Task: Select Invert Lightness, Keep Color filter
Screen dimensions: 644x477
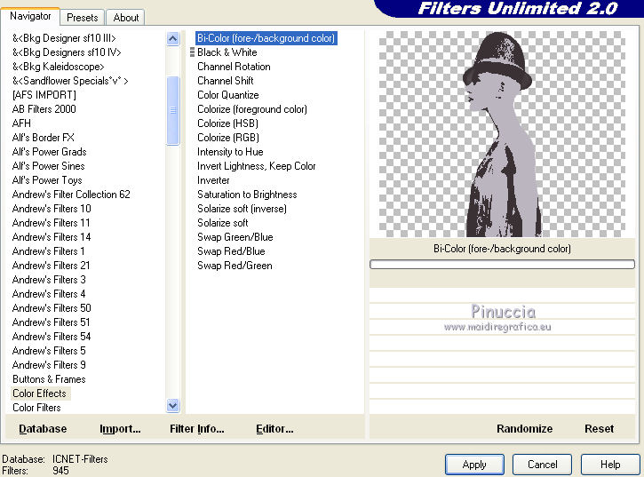Action: pos(257,166)
